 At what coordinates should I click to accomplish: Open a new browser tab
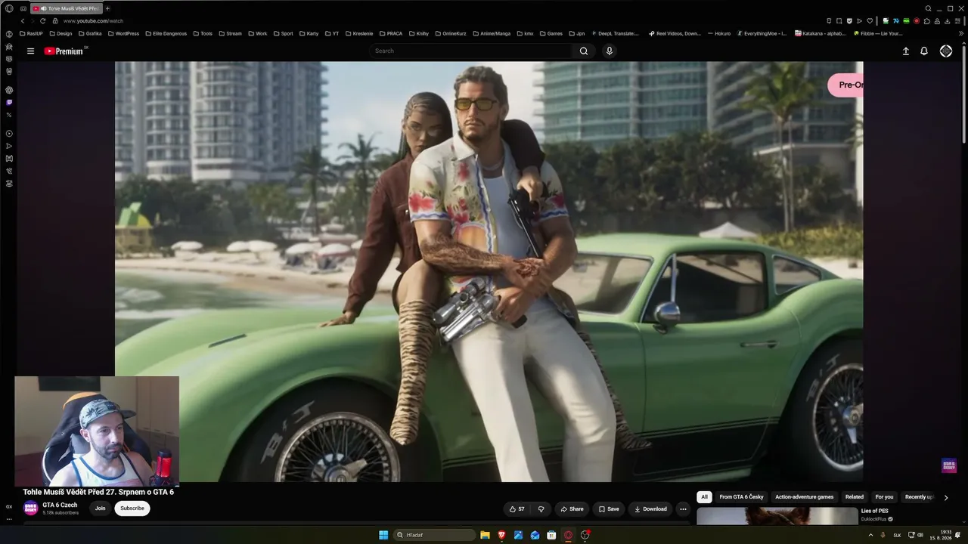click(107, 8)
